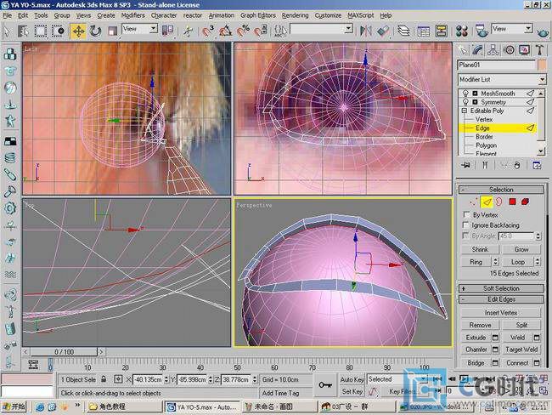Switch to the Create command panel tab
552x415 pixels.
462,50
